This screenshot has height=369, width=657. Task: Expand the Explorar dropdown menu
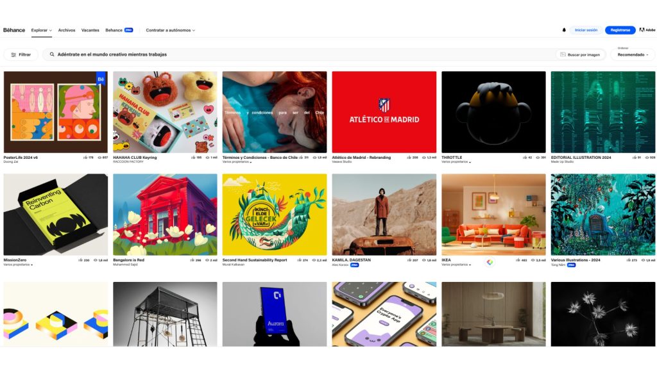[x=42, y=30]
